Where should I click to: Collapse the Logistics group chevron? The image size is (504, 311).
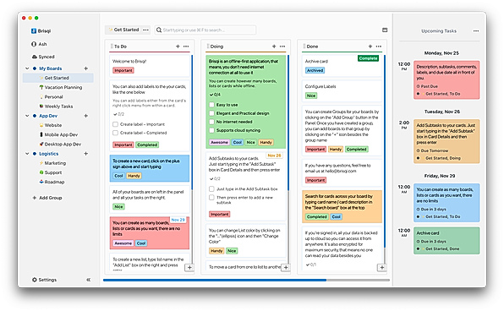pyautogui.click(x=27, y=154)
